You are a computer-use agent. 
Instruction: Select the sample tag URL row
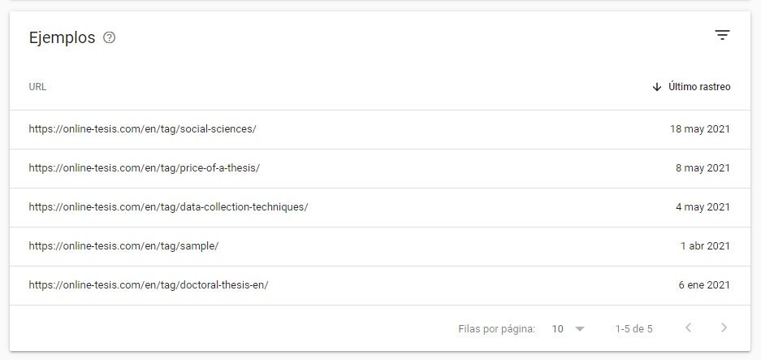pyautogui.click(x=380, y=246)
